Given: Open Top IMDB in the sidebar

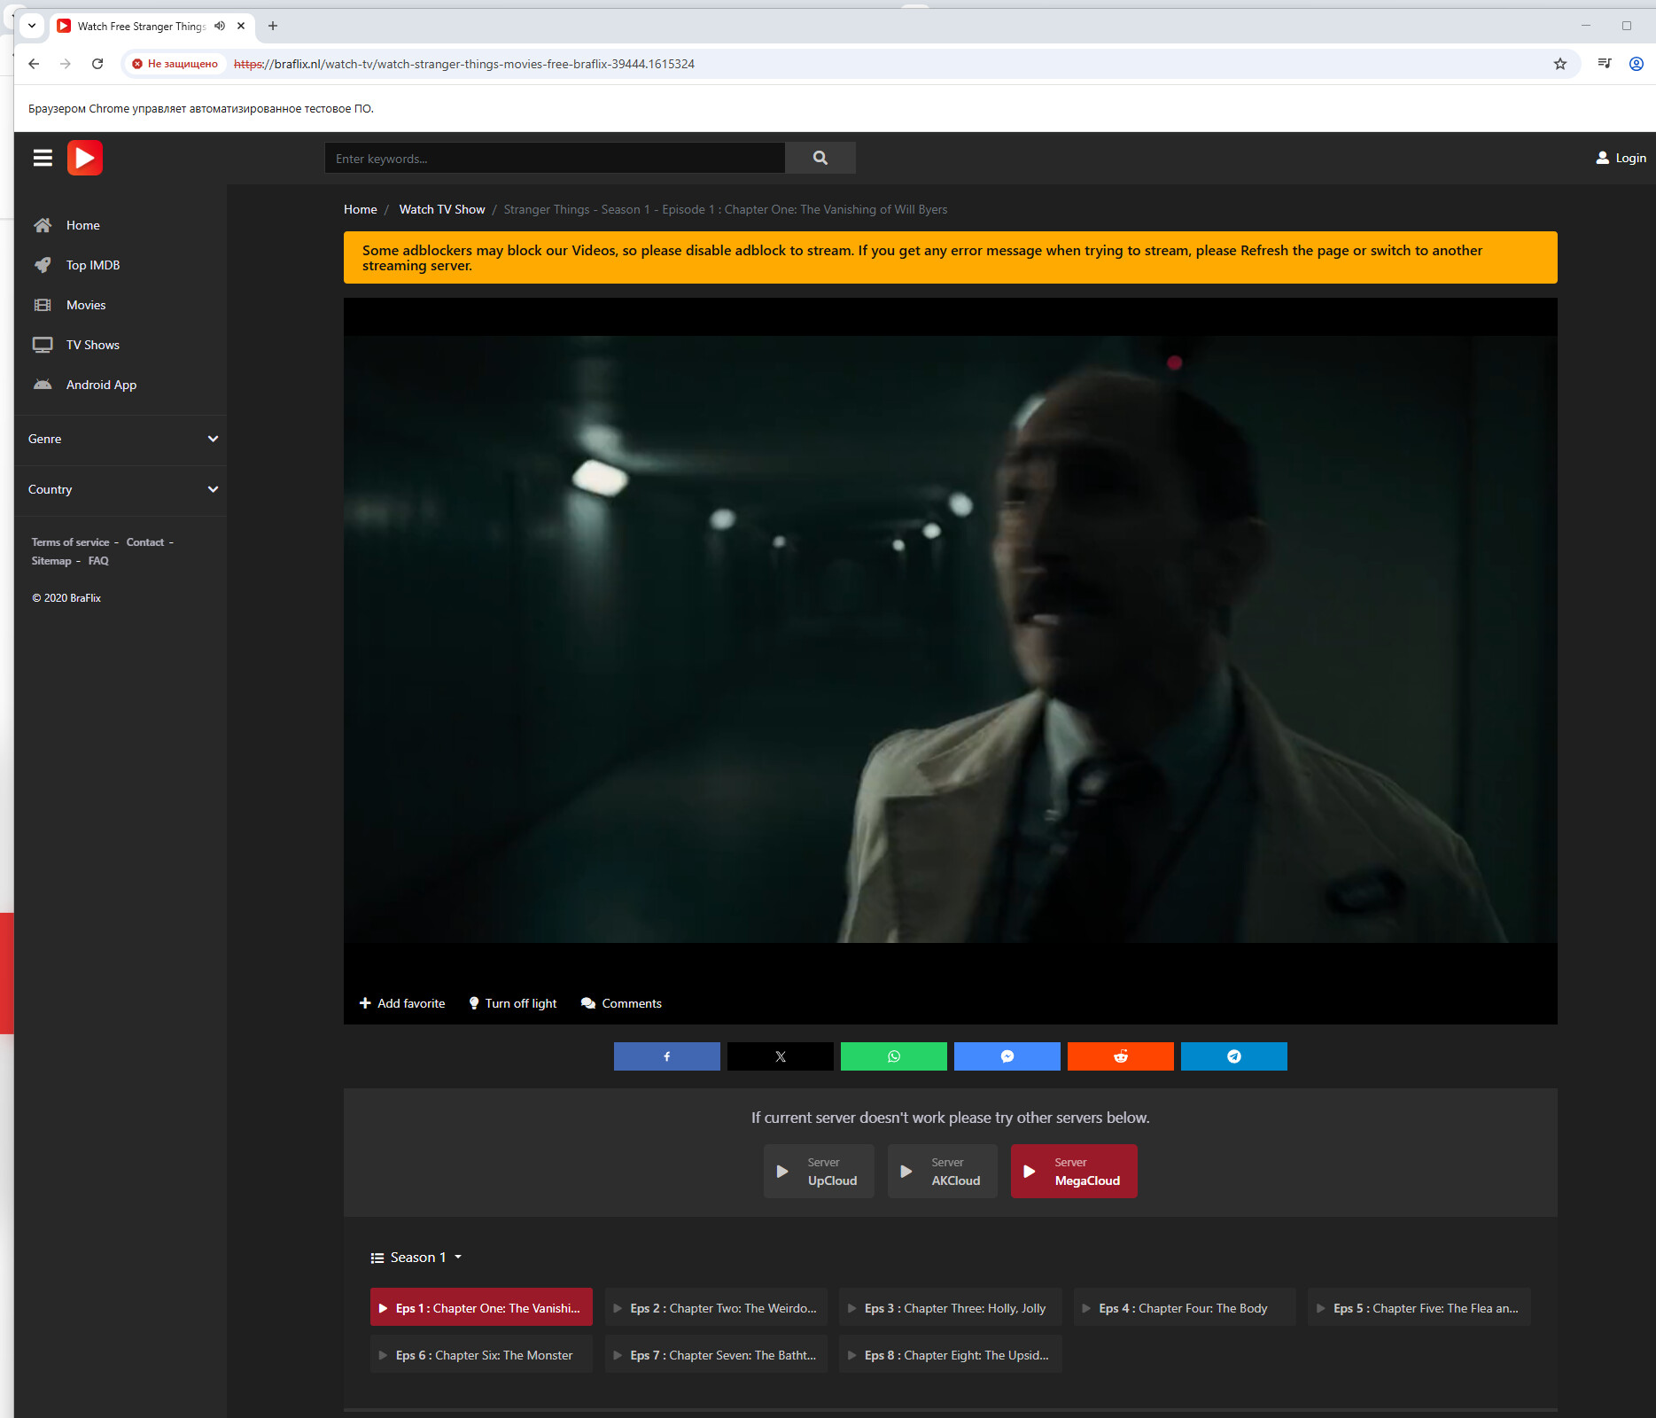Looking at the screenshot, I should [x=92, y=265].
